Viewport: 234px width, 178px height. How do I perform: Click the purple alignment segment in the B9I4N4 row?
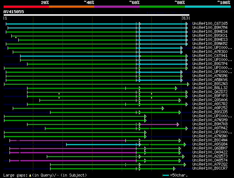tap(68, 141)
